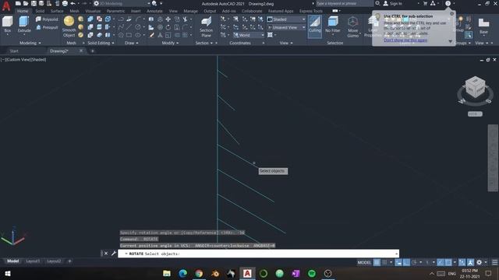Viewport: 499px width, 280px height.
Task: Click the Save icon in quick access toolbar
Action: 34,3
